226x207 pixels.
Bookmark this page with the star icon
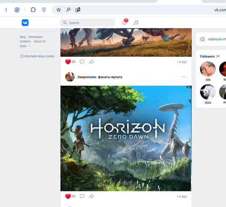coord(58,10)
